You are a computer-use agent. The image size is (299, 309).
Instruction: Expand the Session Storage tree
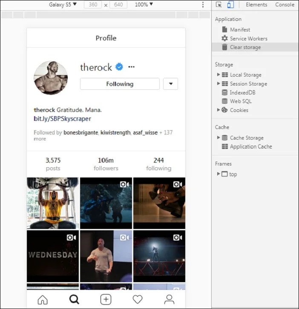pyautogui.click(x=218, y=83)
